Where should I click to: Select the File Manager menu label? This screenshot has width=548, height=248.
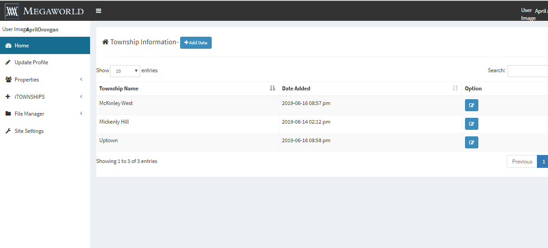tap(29, 114)
